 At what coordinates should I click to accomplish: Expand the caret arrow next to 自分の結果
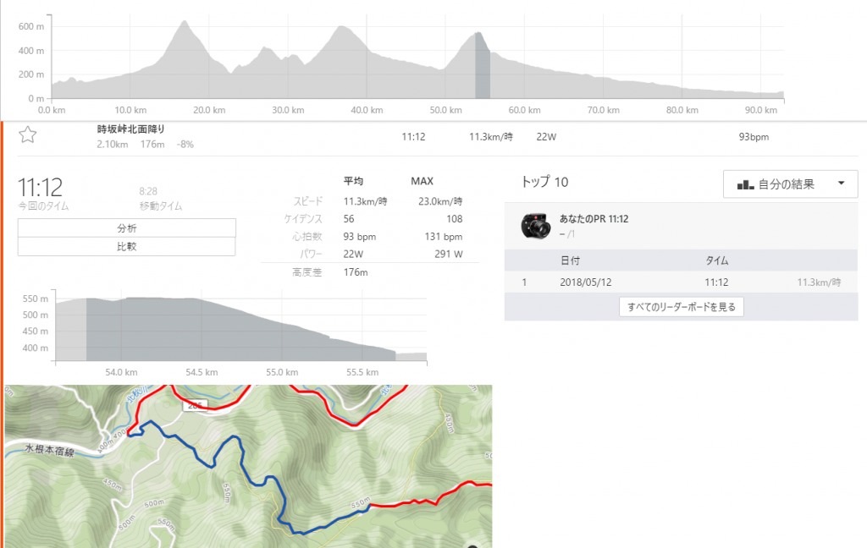[840, 184]
